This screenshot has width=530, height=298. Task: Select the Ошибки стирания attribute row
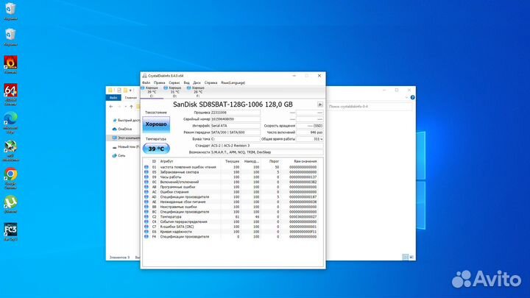(x=231, y=192)
